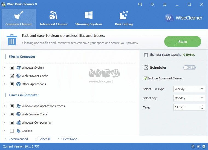Open the Select day dropdown
This screenshot has height=150, width=208.
(x=189, y=98)
